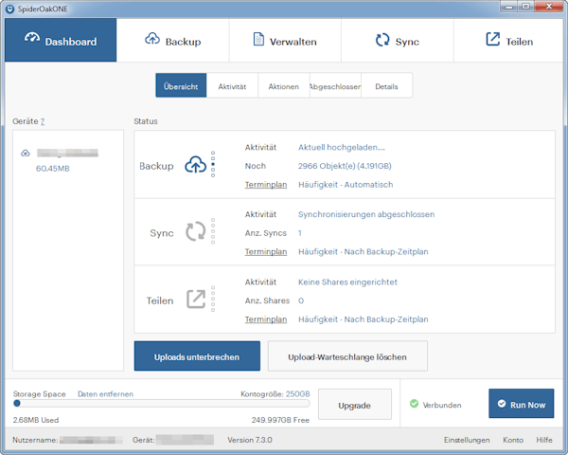Screen dimensions: 568x455
Task: View the Details sub-tab
Action: 386,85
